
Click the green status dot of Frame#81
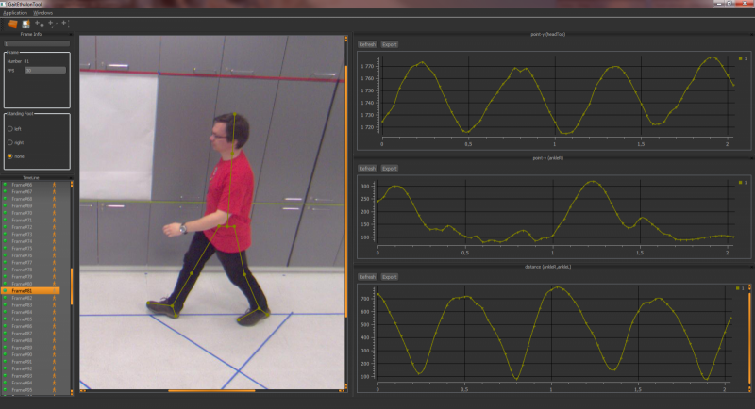pos(6,291)
